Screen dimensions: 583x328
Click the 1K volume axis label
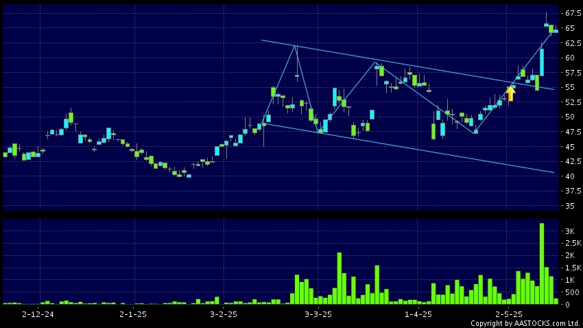[570, 280]
